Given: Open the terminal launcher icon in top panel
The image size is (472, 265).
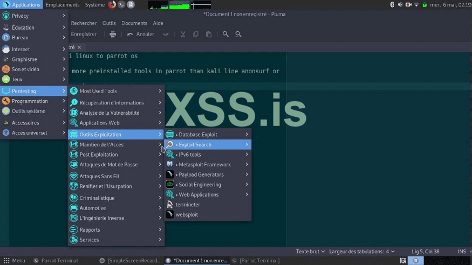Looking at the screenshot, I should click(121, 4).
